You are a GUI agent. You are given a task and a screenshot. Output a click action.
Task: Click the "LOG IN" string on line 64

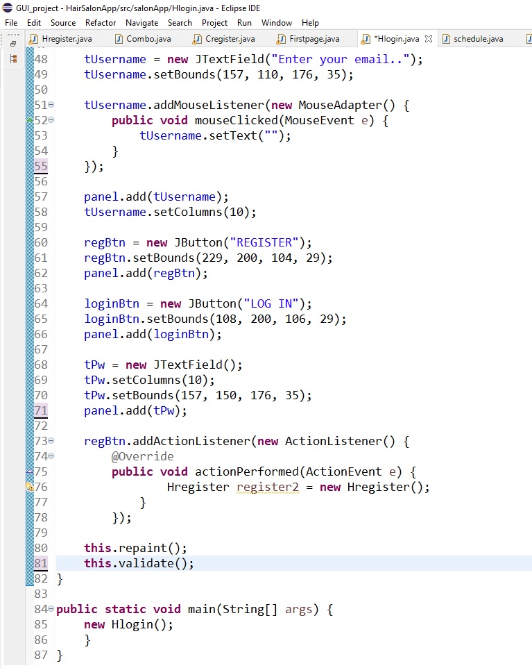(271, 303)
